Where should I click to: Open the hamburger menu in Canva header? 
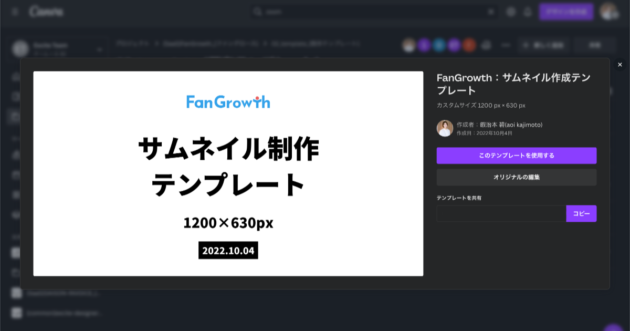click(x=15, y=12)
